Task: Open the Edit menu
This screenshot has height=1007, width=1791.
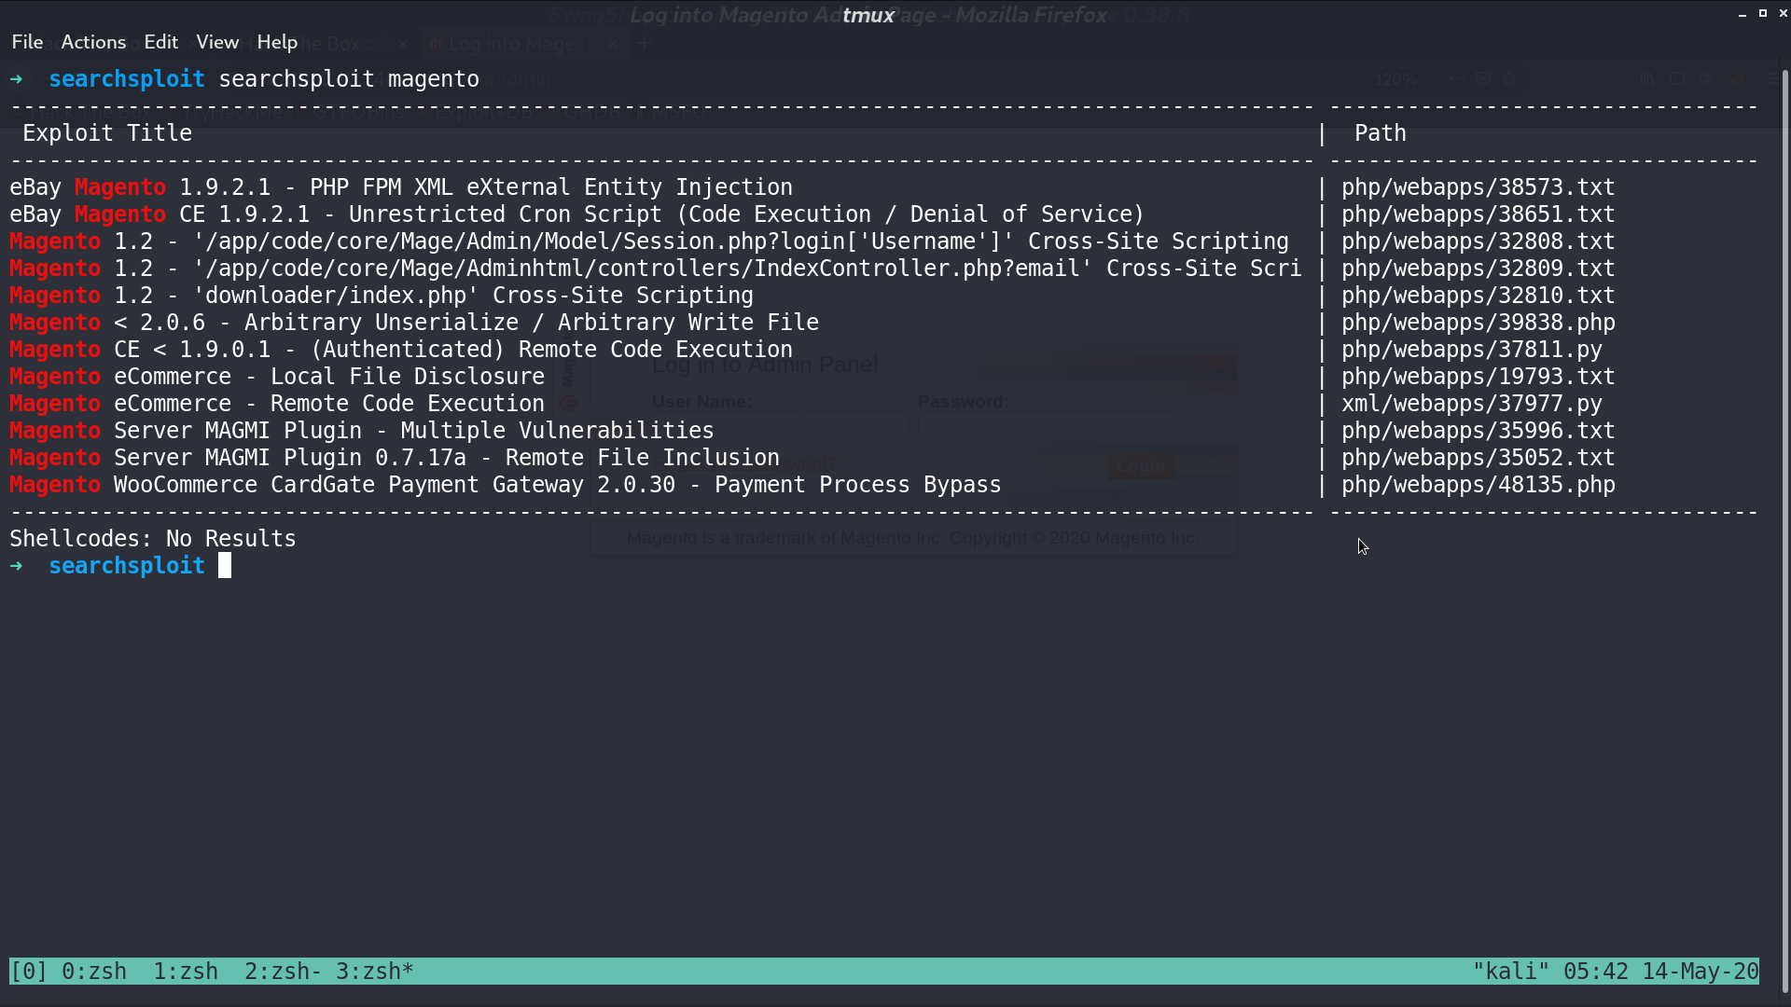Action: coord(160,42)
